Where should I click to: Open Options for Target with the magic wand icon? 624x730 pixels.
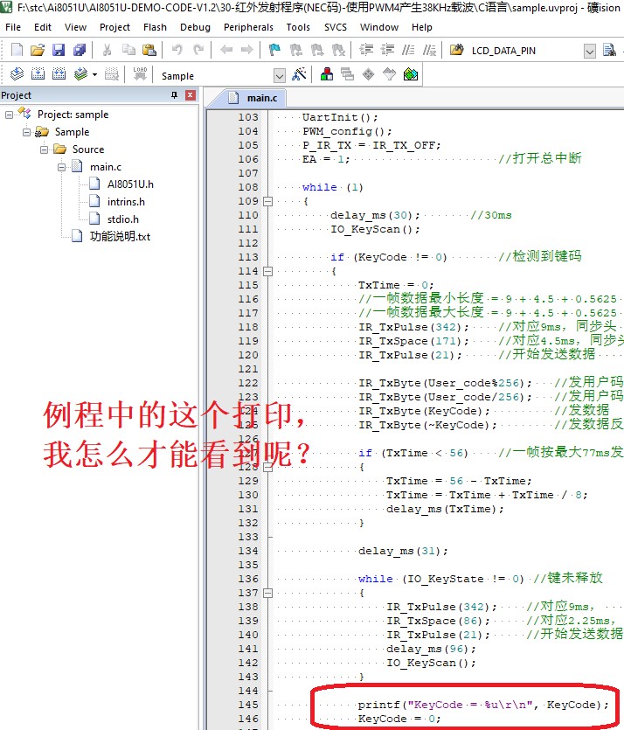299,74
